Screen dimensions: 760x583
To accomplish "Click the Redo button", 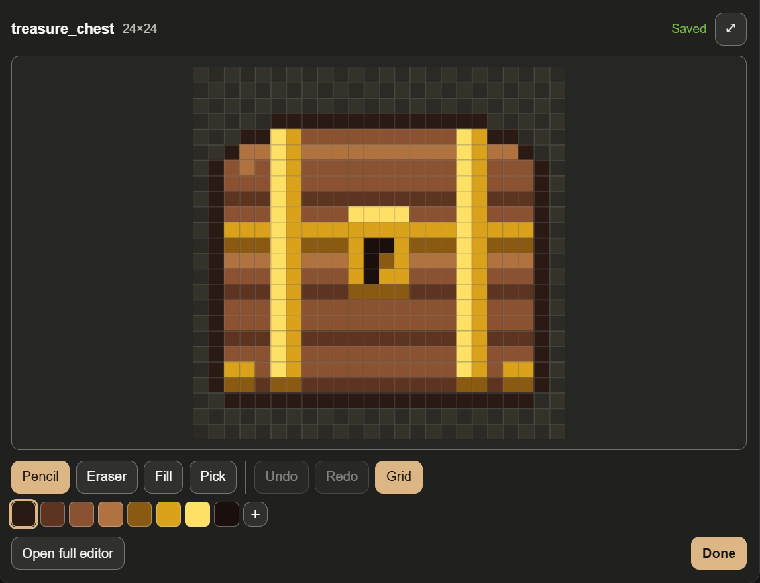I will (342, 477).
